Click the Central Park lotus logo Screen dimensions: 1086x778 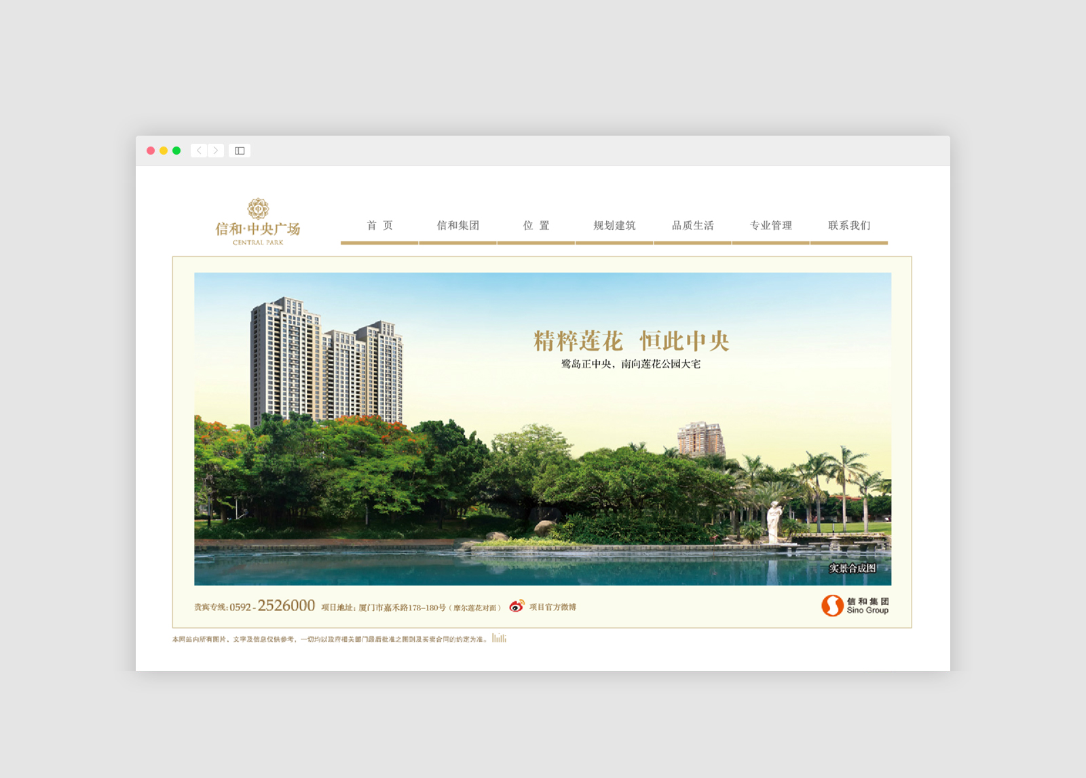pos(258,208)
